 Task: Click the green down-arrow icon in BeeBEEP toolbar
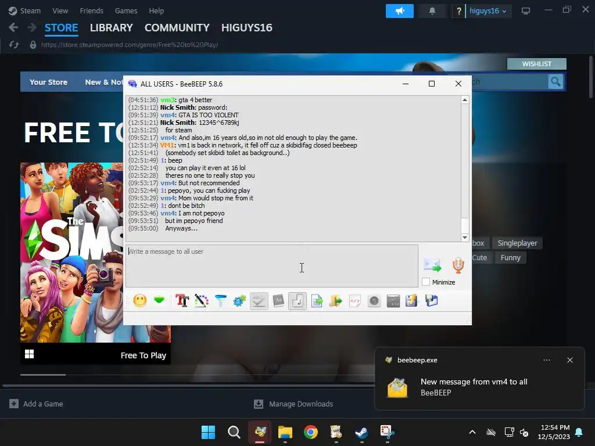point(159,301)
